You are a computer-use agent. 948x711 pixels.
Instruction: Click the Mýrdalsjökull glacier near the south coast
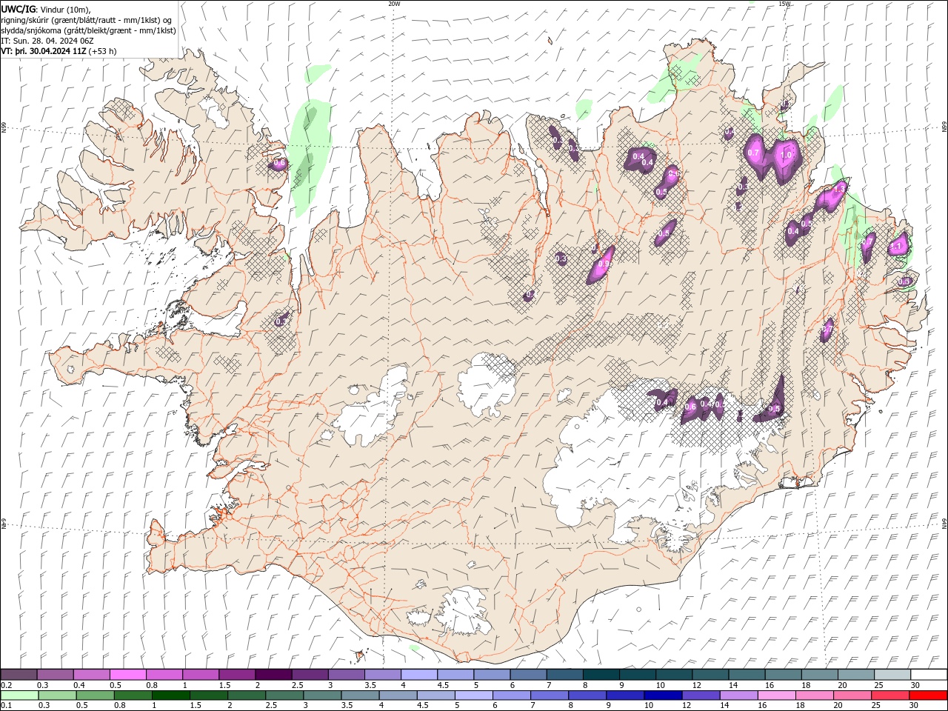[x=463, y=611]
